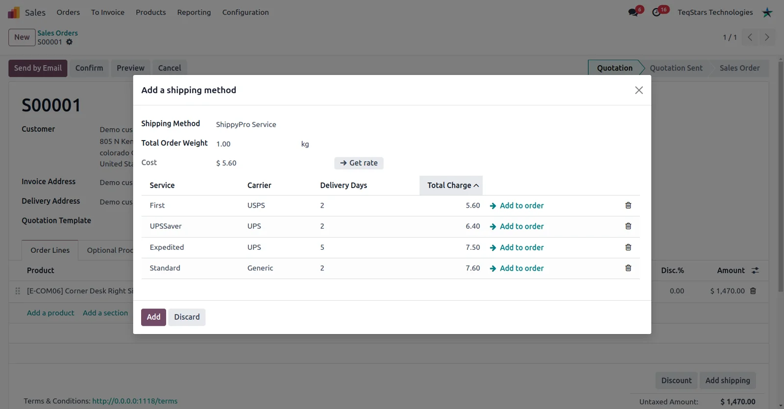Viewport: 784px width, 409px height.
Task: Sort rates by Delivery Days column header
Action: 343,185
